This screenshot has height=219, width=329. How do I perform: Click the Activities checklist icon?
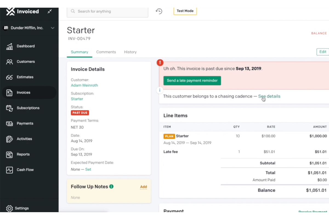click(10, 139)
